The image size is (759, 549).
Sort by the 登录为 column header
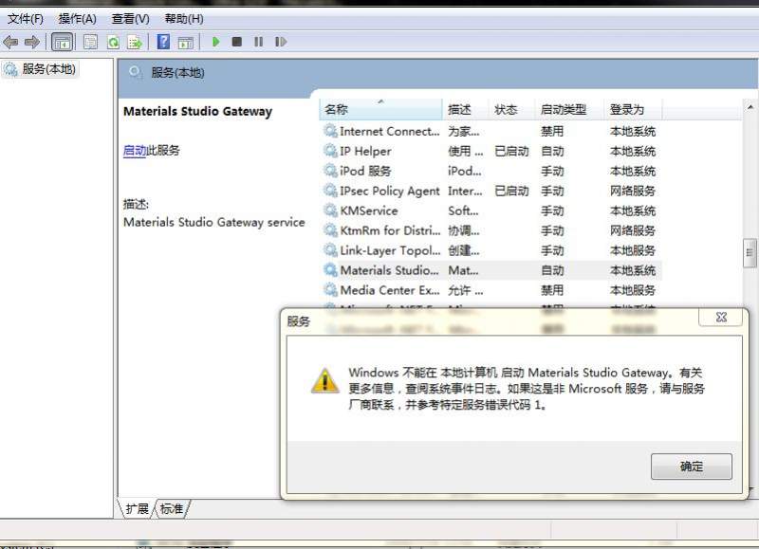click(632, 110)
